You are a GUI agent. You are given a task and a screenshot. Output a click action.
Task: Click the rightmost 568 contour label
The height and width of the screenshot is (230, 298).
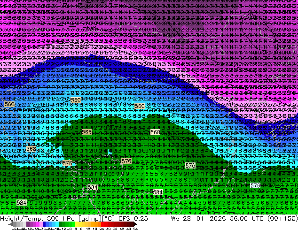pyautogui.click(x=155, y=132)
